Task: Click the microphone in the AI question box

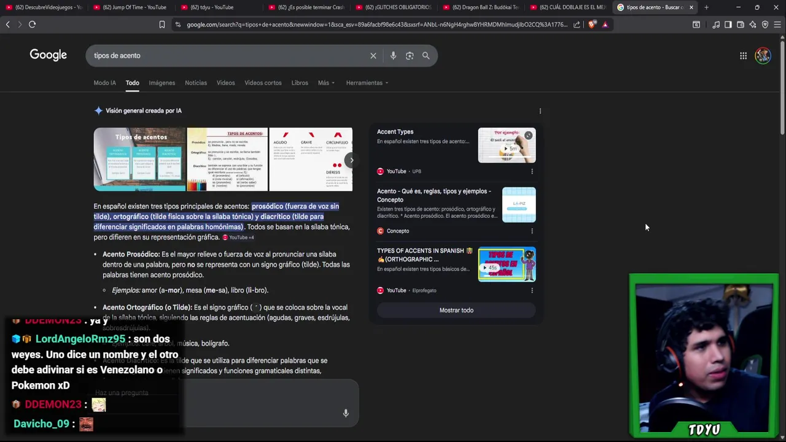Action: coord(346,413)
